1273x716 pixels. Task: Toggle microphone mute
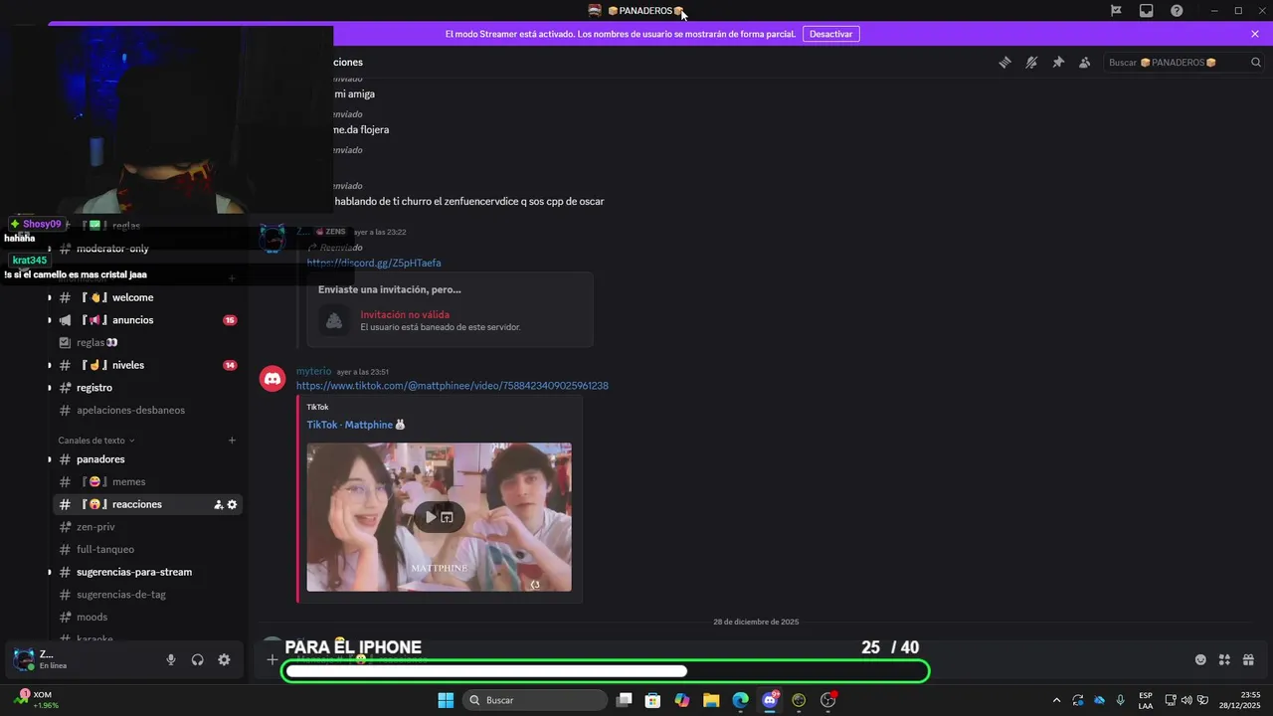coord(171,659)
